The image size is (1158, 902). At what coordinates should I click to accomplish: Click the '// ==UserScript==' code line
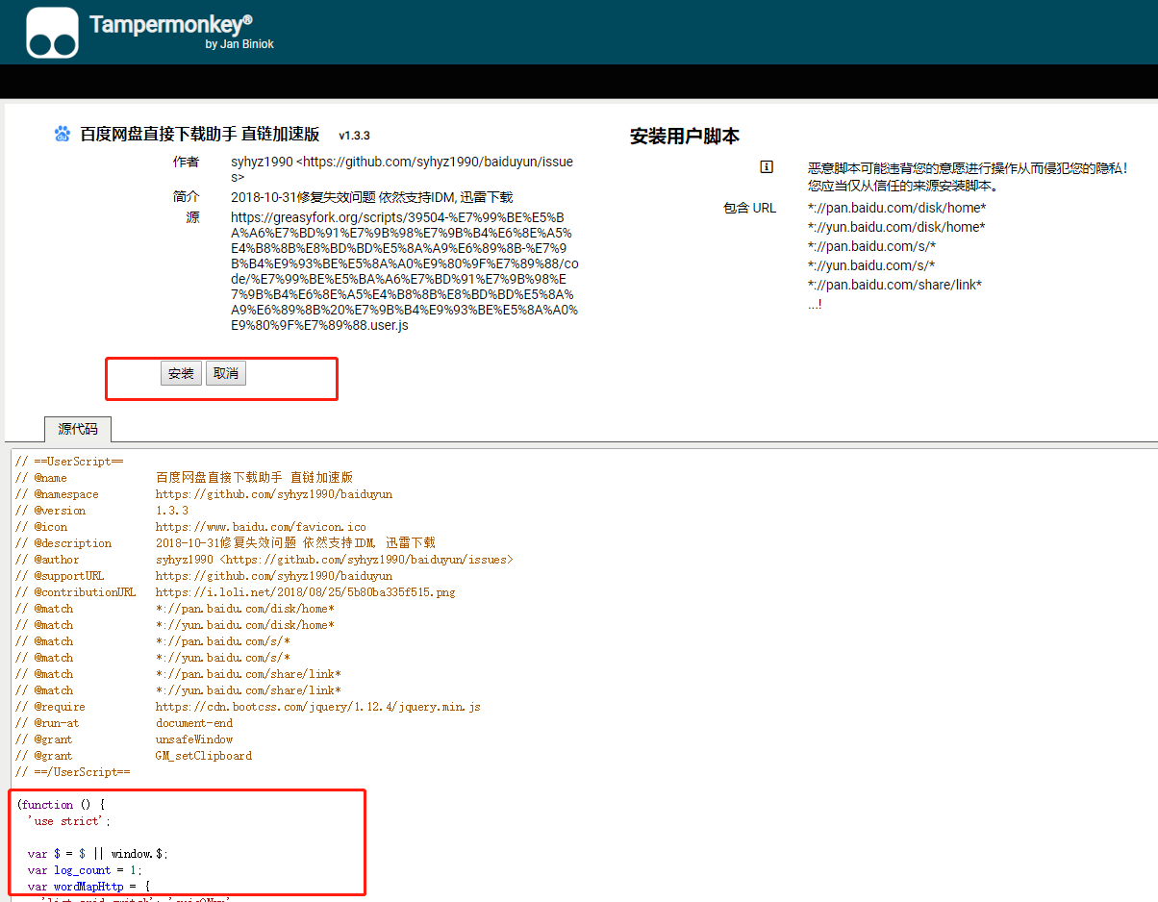coord(69,462)
